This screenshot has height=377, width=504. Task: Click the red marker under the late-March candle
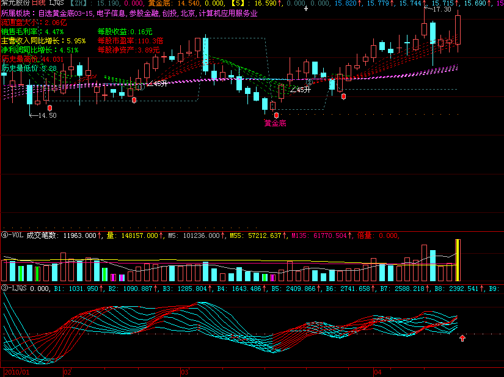pyautogui.click(x=343, y=96)
